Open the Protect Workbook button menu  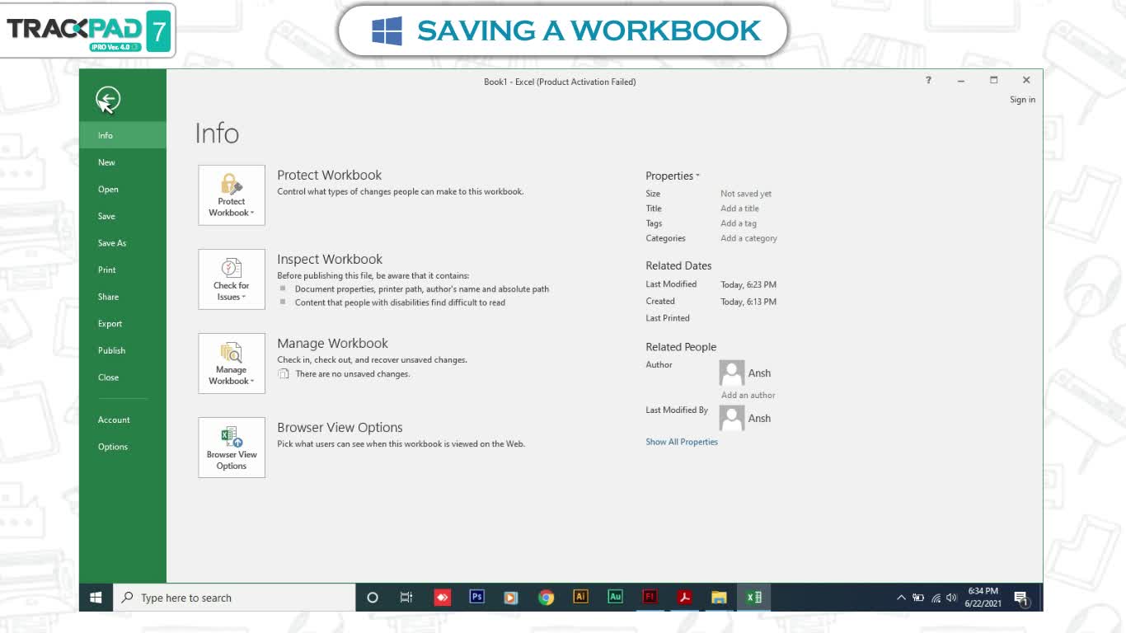coord(232,195)
